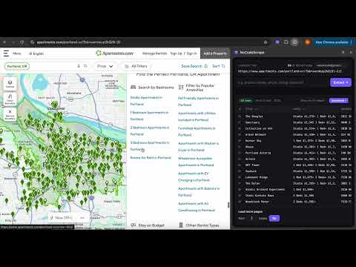Click the Go button under Load more pages

coord(274,218)
